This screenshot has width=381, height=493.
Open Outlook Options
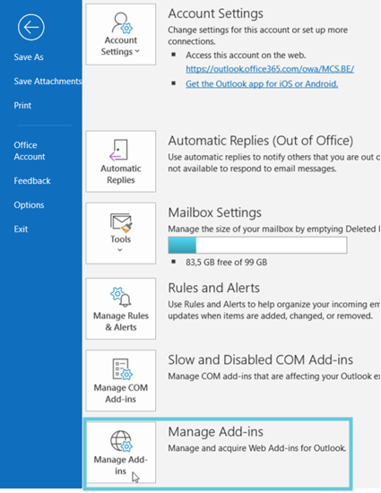[x=29, y=205]
